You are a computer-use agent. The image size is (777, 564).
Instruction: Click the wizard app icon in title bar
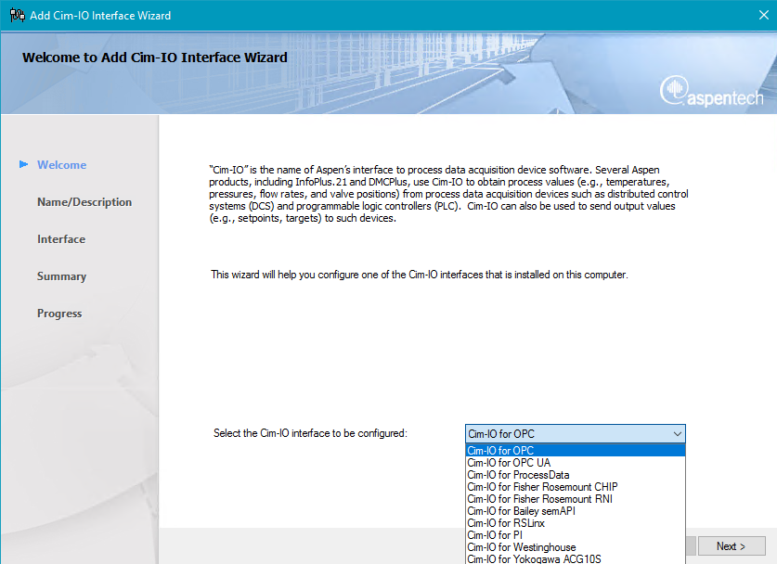(18, 16)
